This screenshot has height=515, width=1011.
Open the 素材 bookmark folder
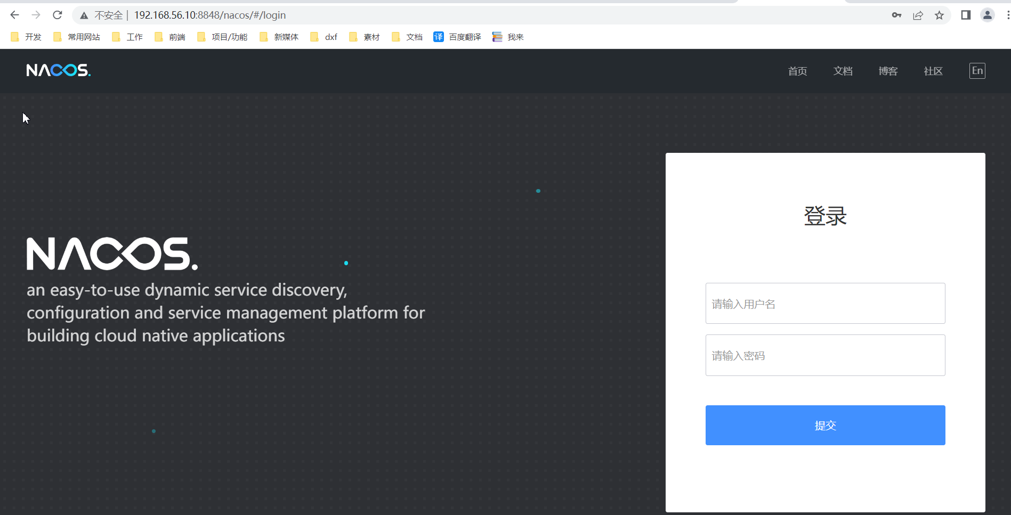tap(365, 37)
